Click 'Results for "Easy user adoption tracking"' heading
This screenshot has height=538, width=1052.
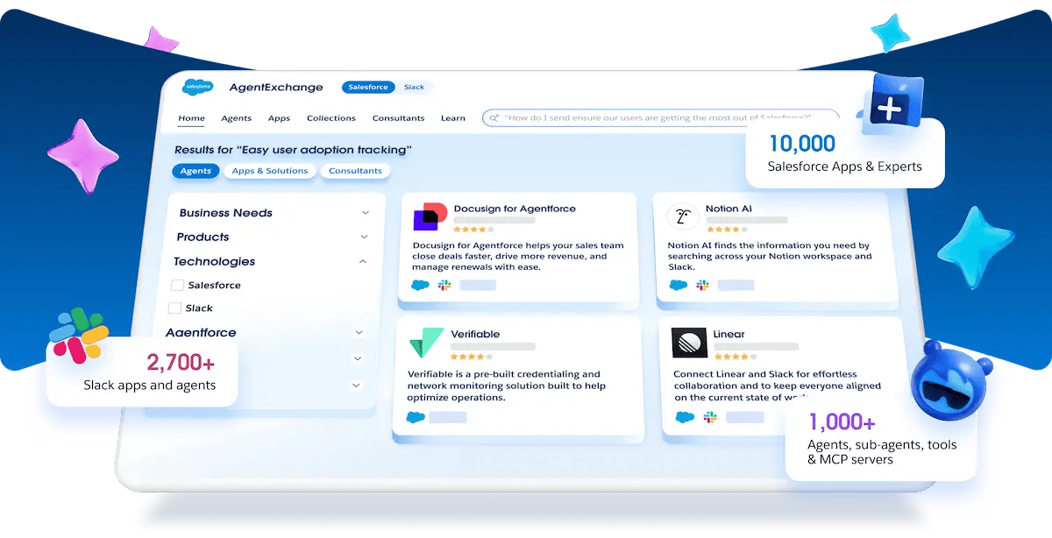pyautogui.click(x=293, y=150)
